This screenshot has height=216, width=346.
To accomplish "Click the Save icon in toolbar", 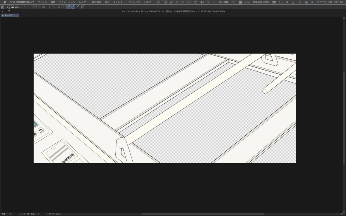I will [x=17, y=7].
